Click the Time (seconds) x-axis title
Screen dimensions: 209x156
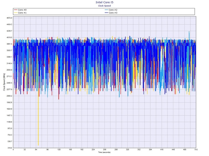point(104,152)
